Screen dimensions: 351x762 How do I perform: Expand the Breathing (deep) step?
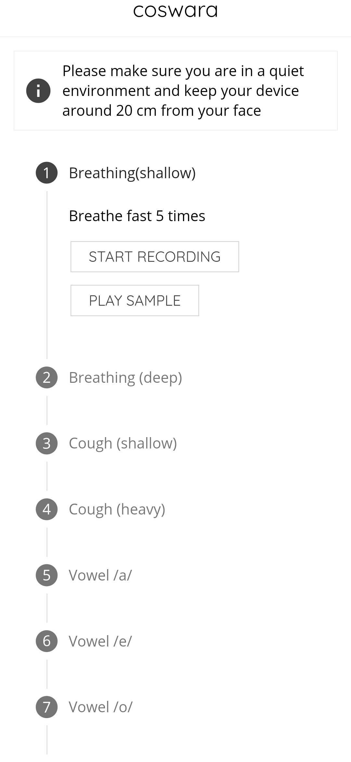[125, 378]
